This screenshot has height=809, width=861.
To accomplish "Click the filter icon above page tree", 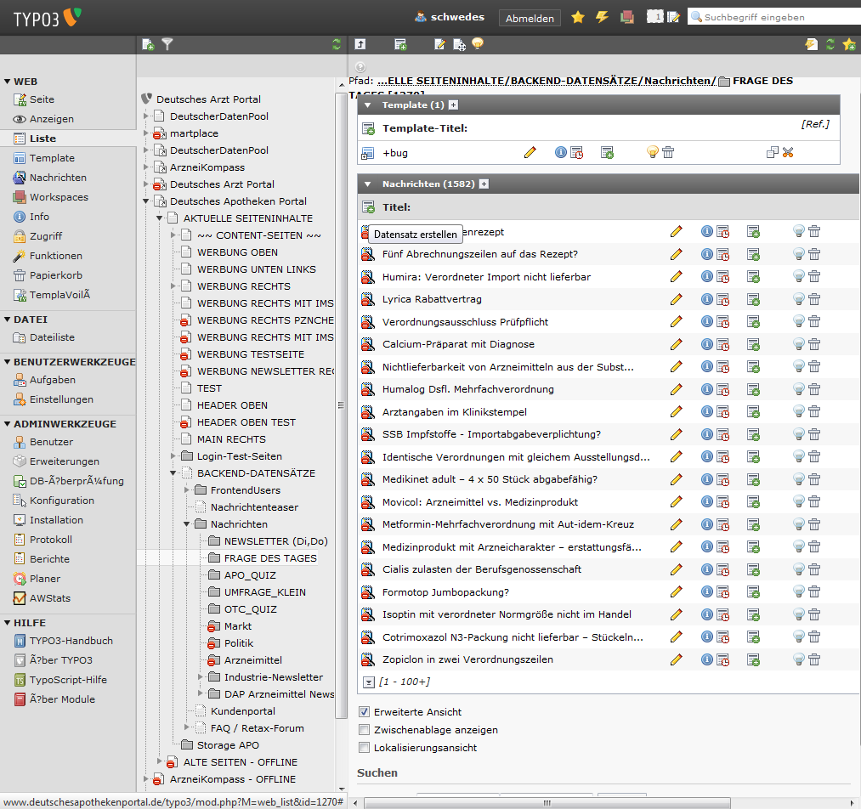I will tap(167, 44).
